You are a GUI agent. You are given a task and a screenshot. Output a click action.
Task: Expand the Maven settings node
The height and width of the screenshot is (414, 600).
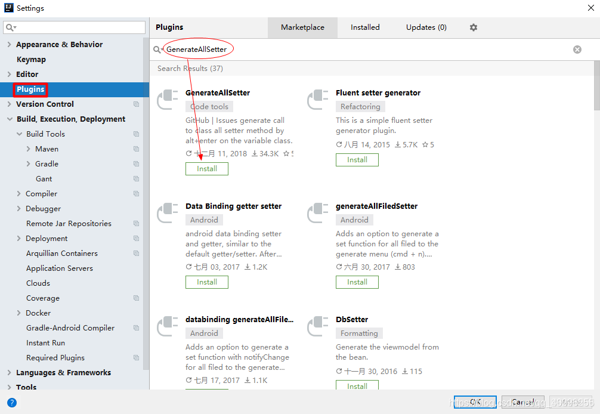coord(28,149)
